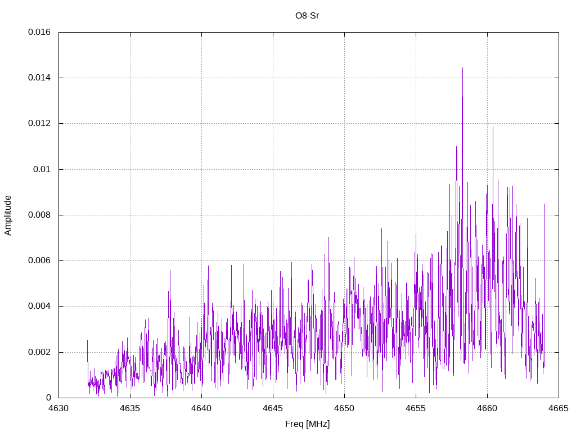Screen dimensions: 576x432
Task: Click the 4640 x-axis tick label
Action: (x=202, y=408)
